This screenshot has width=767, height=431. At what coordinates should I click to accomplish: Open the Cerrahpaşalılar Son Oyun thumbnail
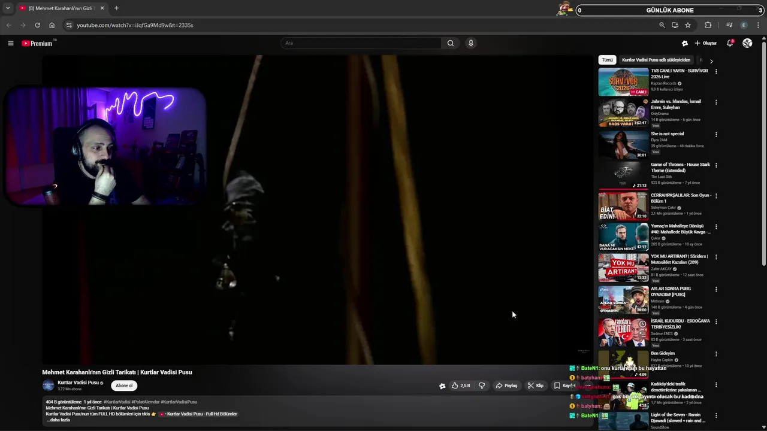coord(623,207)
